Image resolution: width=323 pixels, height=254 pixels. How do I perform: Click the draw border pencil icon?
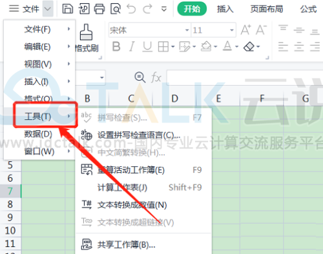tap(185, 46)
